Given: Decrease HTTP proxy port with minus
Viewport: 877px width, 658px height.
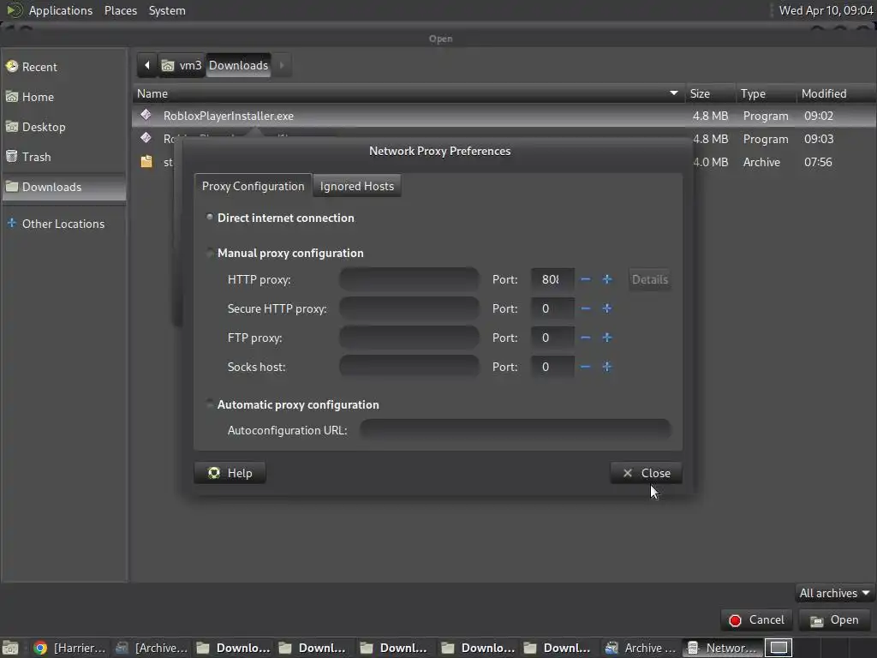Looking at the screenshot, I should point(586,279).
